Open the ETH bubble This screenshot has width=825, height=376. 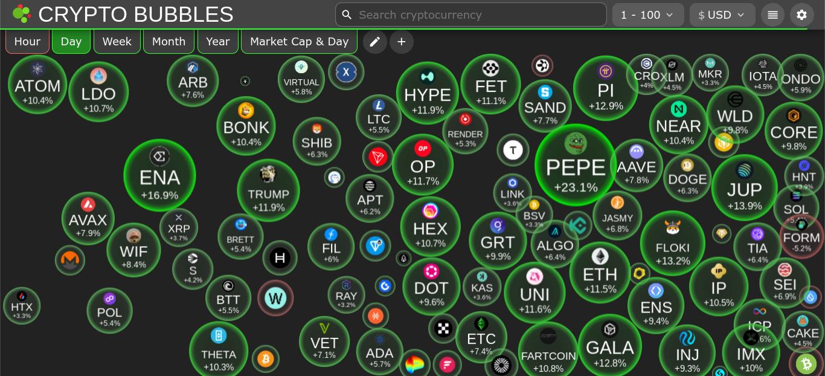(x=600, y=272)
